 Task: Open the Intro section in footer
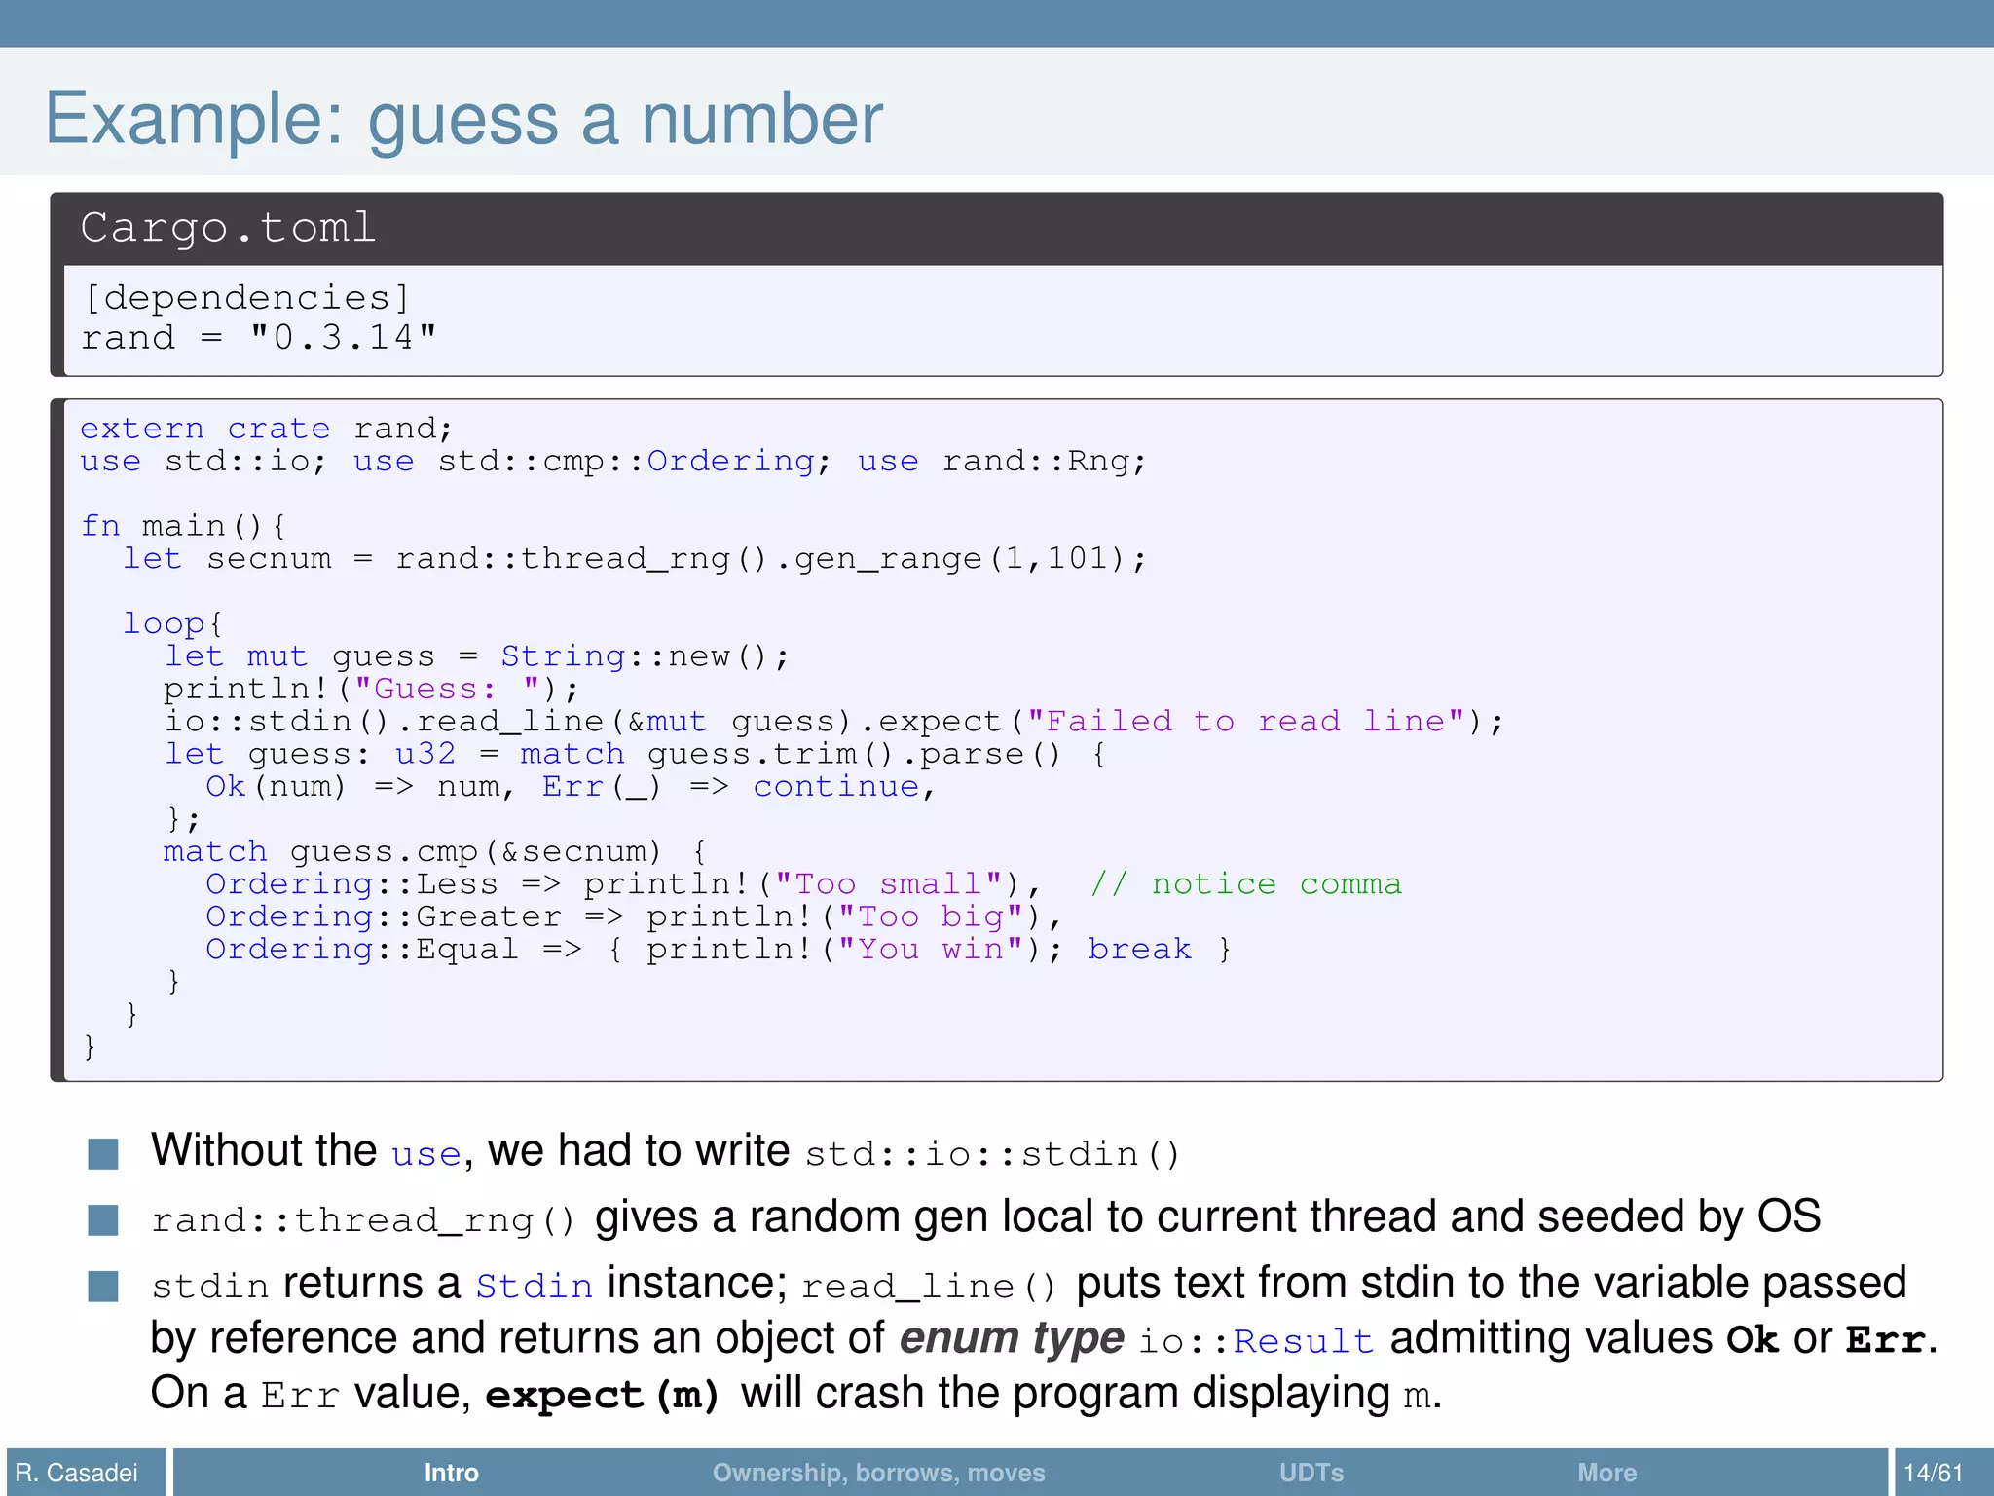coord(451,1472)
